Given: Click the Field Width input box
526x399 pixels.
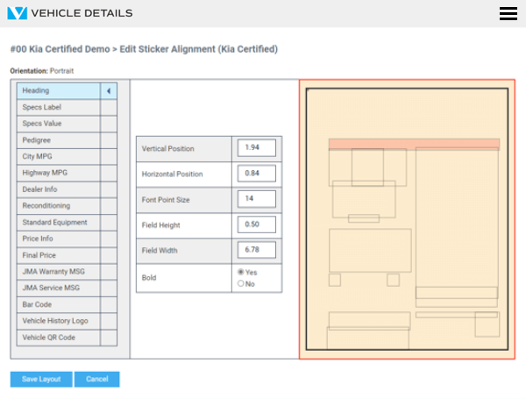Looking at the screenshot, I should pos(256,251).
